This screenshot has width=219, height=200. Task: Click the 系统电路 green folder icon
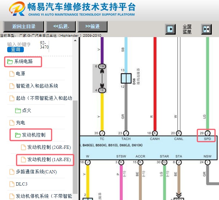(10, 62)
